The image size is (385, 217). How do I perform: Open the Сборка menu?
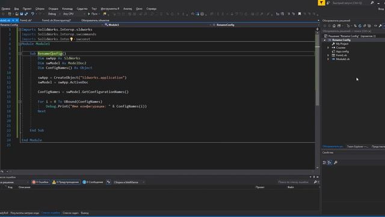coord(40,8)
